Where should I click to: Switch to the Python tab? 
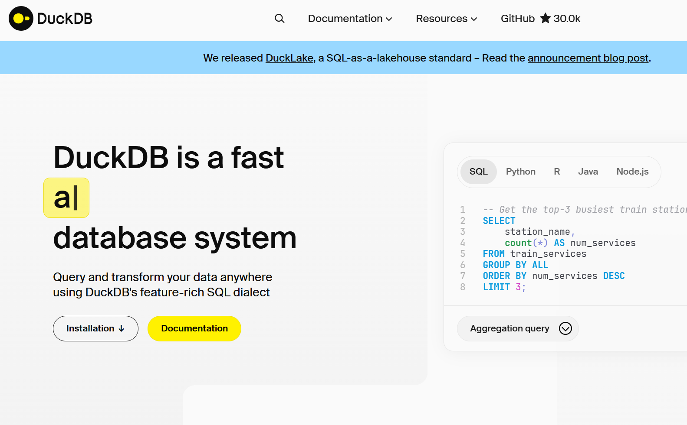520,172
